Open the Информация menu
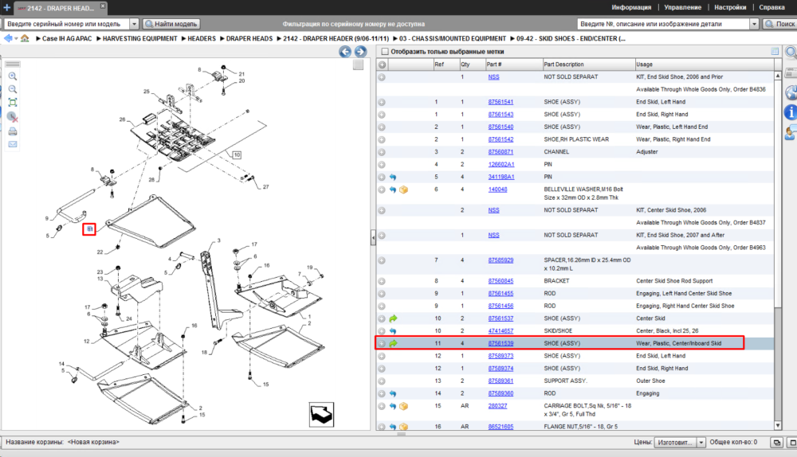The height and width of the screenshot is (457, 797). point(631,8)
